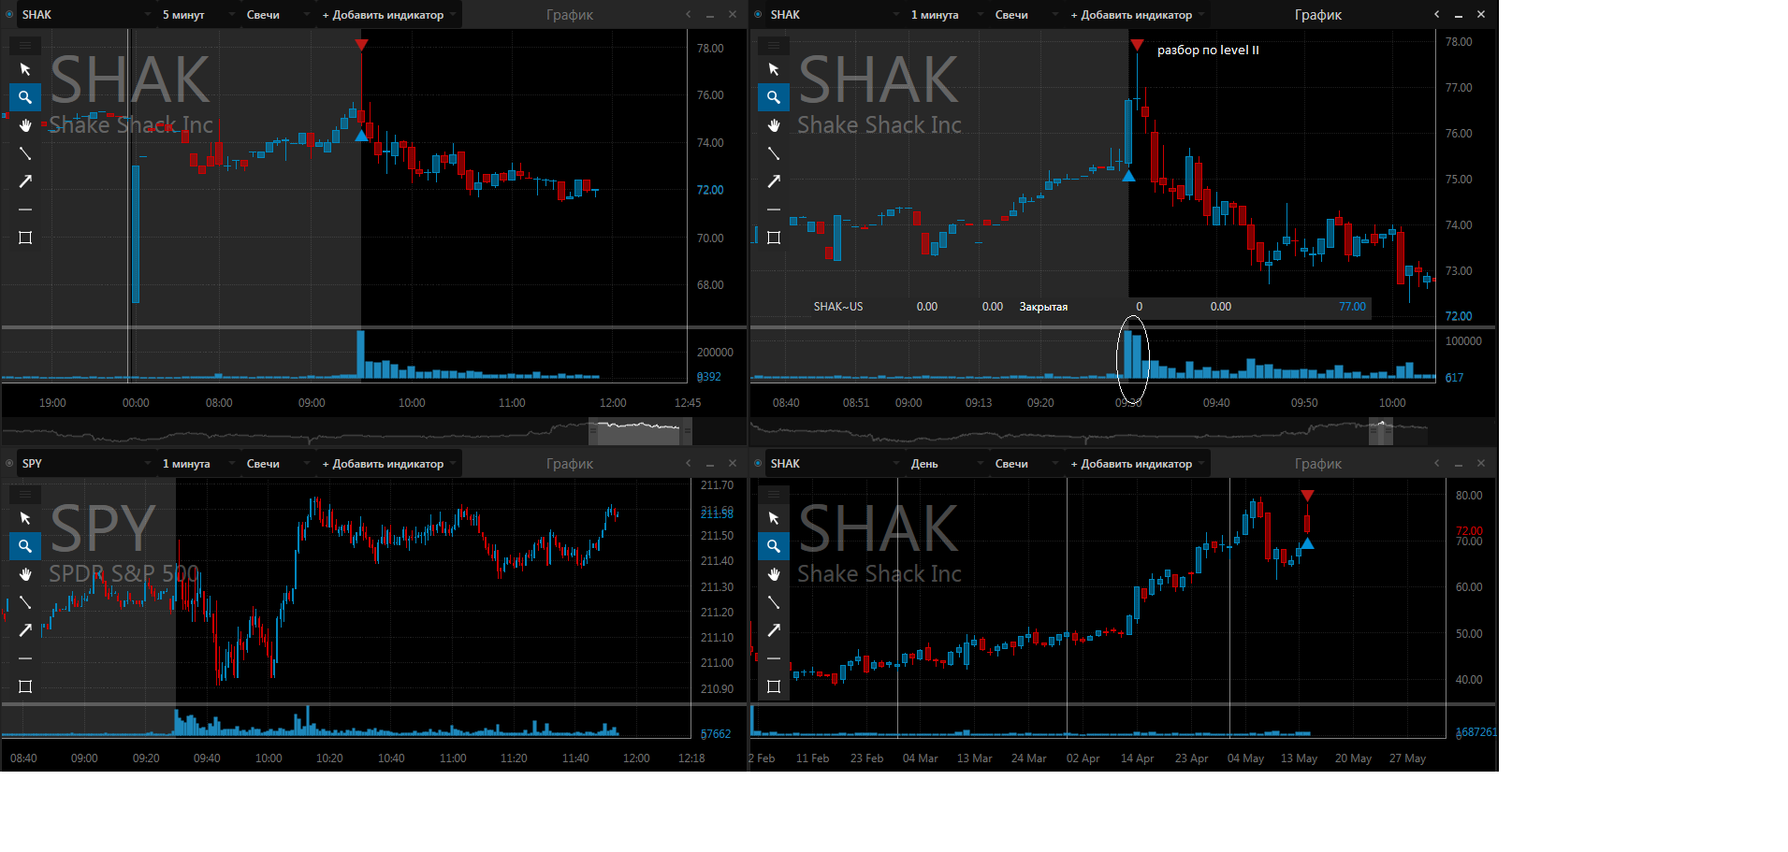Select horizontal line tool in SPY chart
Image resolution: width=1788 pixels, height=852 pixels.
[25, 658]
